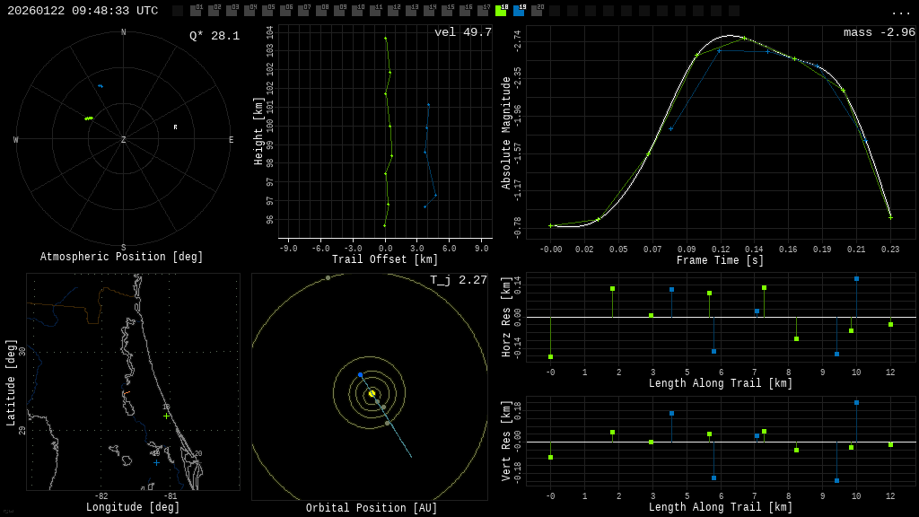Screen dimensions: 919x517
Task: Click the station 01 box in top bar
Action: pyautogui.click(x=196, y=11)
